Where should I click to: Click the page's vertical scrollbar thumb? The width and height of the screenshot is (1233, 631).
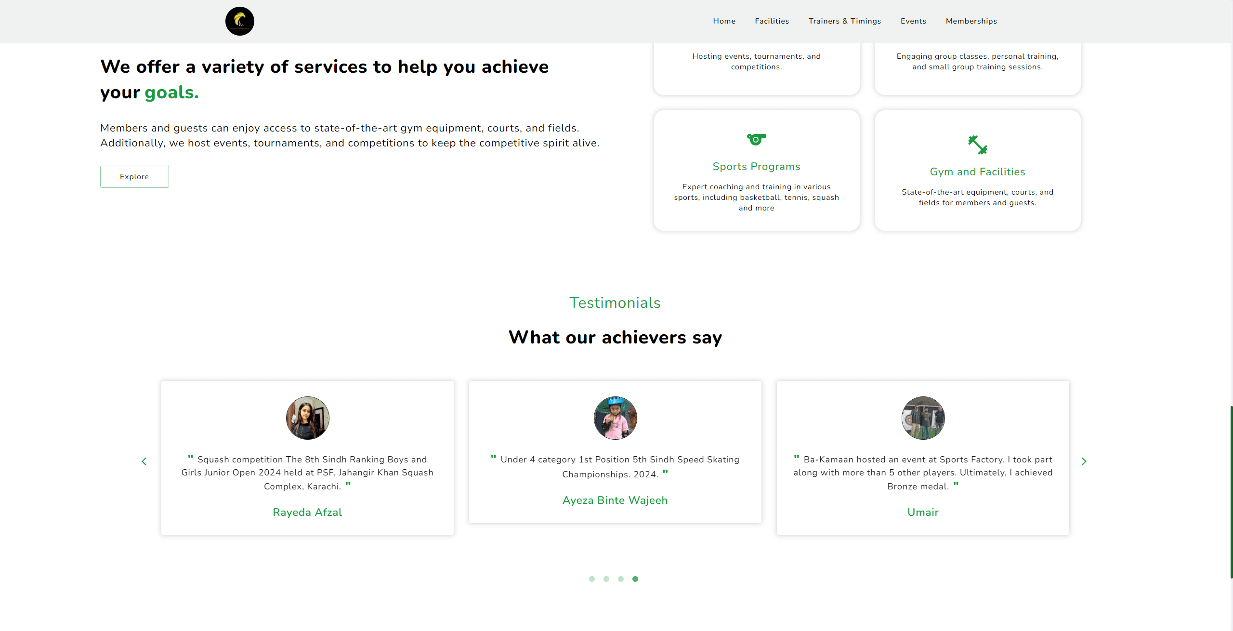pyautogui.click(x=1231, y=491)
